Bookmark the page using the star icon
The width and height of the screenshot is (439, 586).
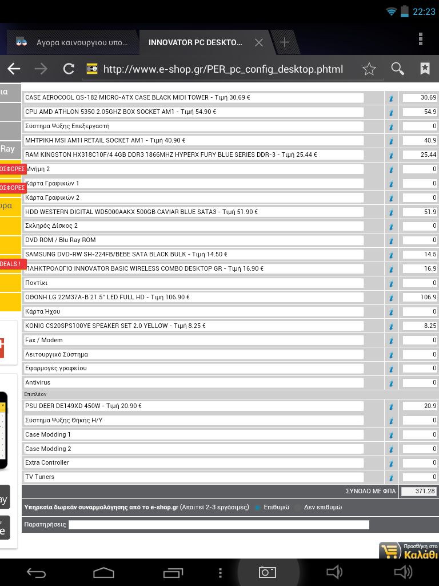click(369, 69)
